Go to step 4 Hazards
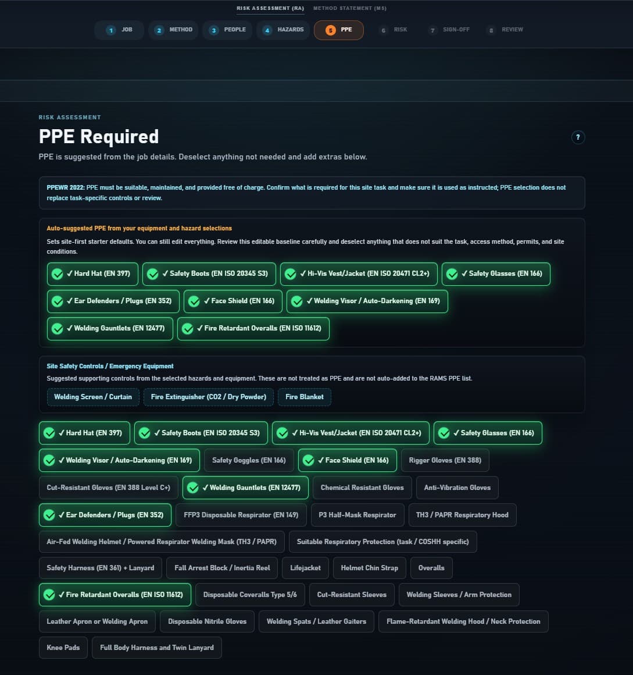Screen dimensions: 633x675 point(283,30)
